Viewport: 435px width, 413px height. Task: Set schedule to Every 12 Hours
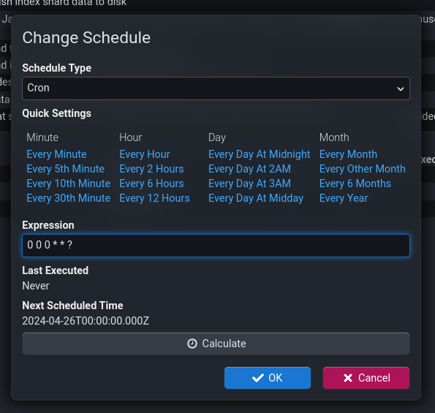point(154,198)
